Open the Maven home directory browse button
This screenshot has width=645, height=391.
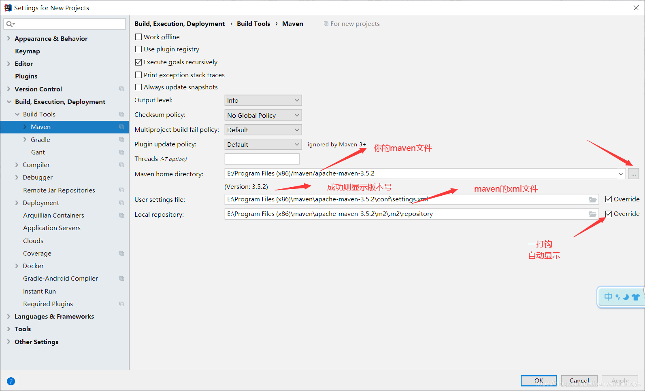(633, 174)
